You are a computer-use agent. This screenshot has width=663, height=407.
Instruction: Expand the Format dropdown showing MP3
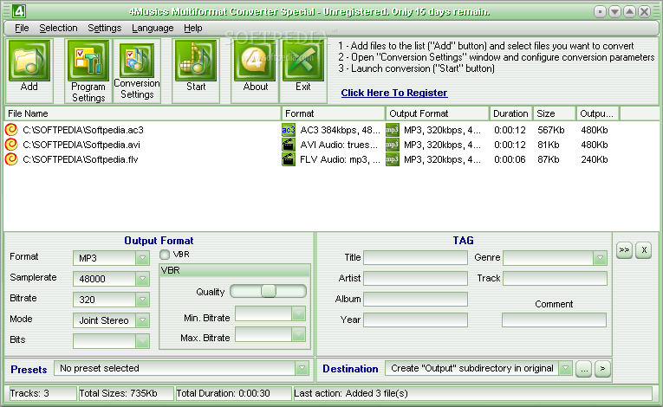[142, 258]
